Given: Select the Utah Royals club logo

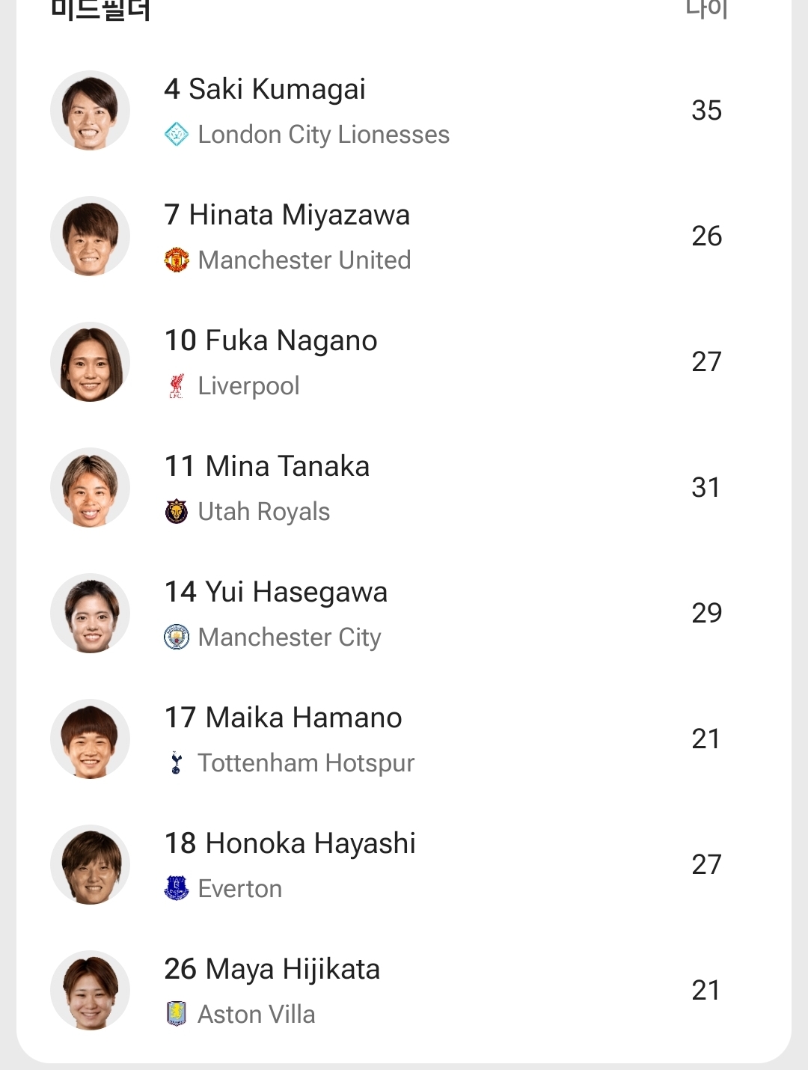Looking at the screenshot, I should click(x=177, y=512).
